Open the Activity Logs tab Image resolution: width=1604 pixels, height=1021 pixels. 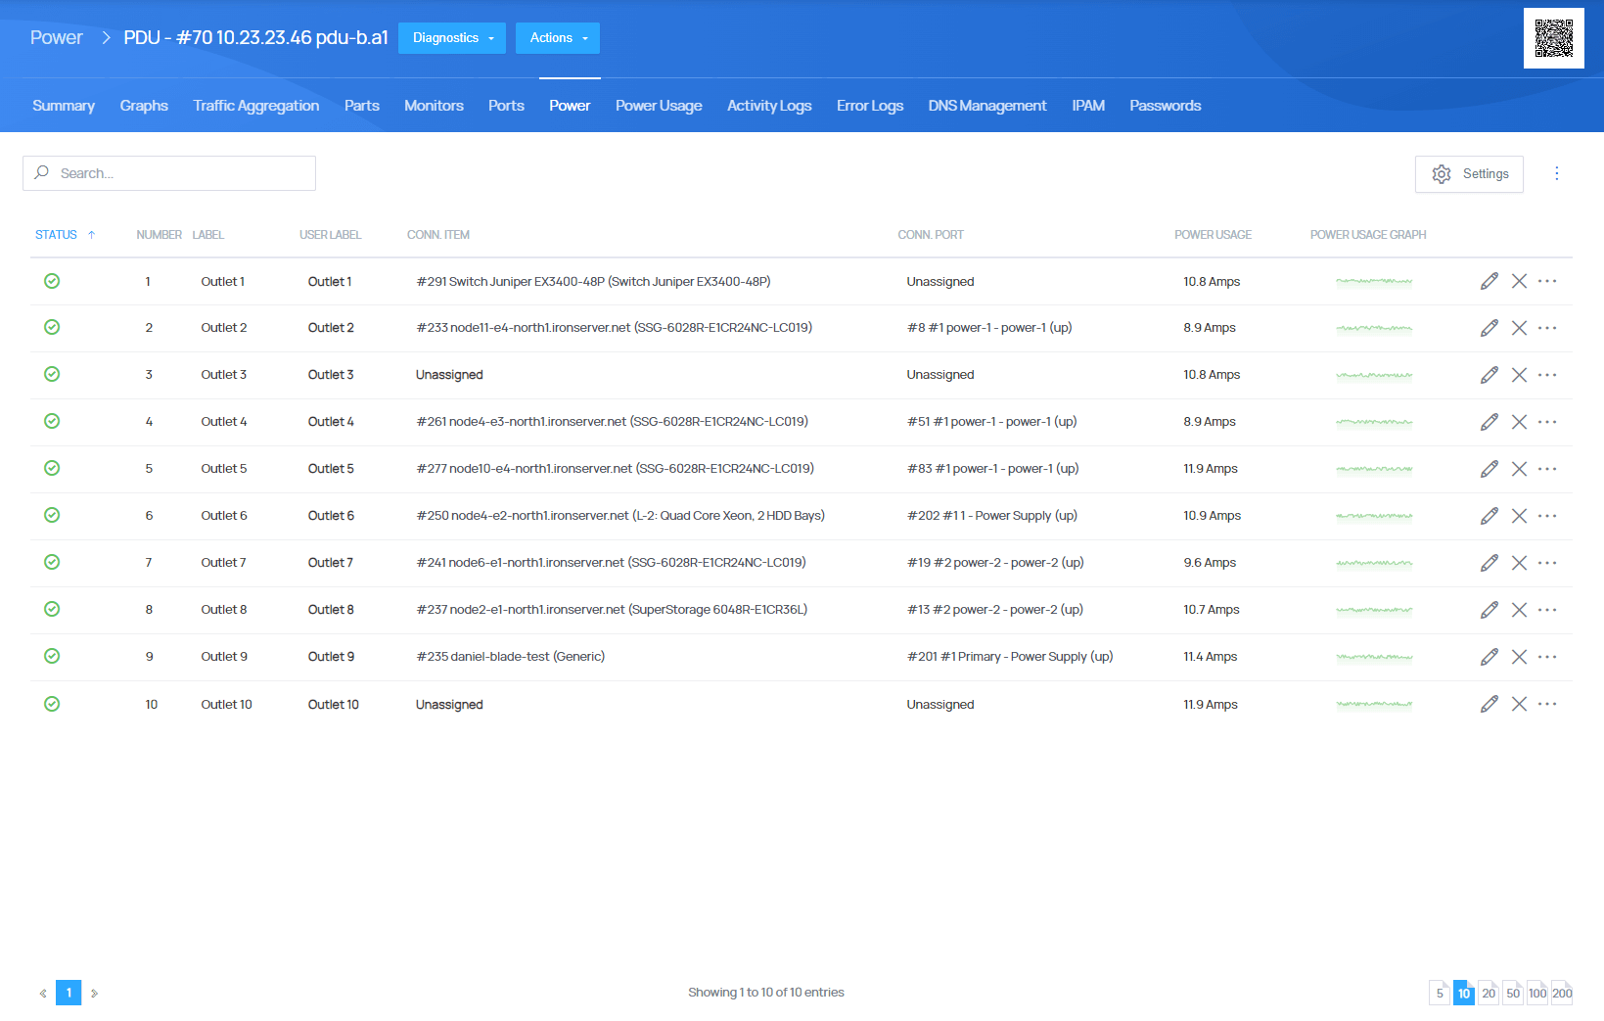point(769,106)
